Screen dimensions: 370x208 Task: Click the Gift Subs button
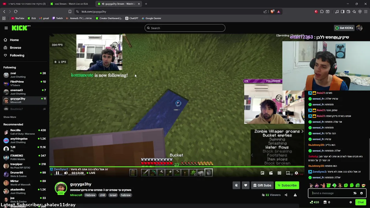tap(262, 185)
